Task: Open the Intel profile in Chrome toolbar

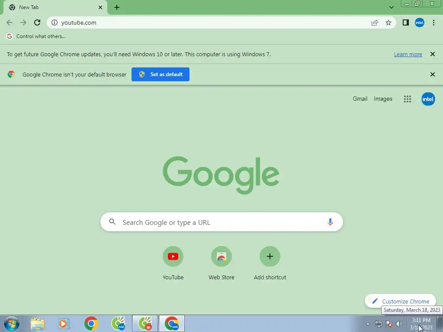Action: 420,22
